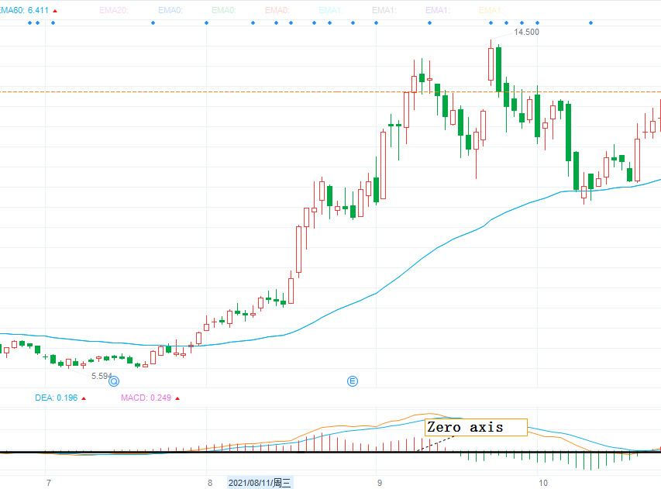Click the red triangle next to DEA

click(x=84, y=398)
